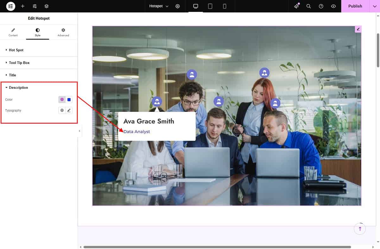The image size is (380, 249).
Task: Preview changes with the eye icon
Action: pyautogui.click(x=333, y=6)
